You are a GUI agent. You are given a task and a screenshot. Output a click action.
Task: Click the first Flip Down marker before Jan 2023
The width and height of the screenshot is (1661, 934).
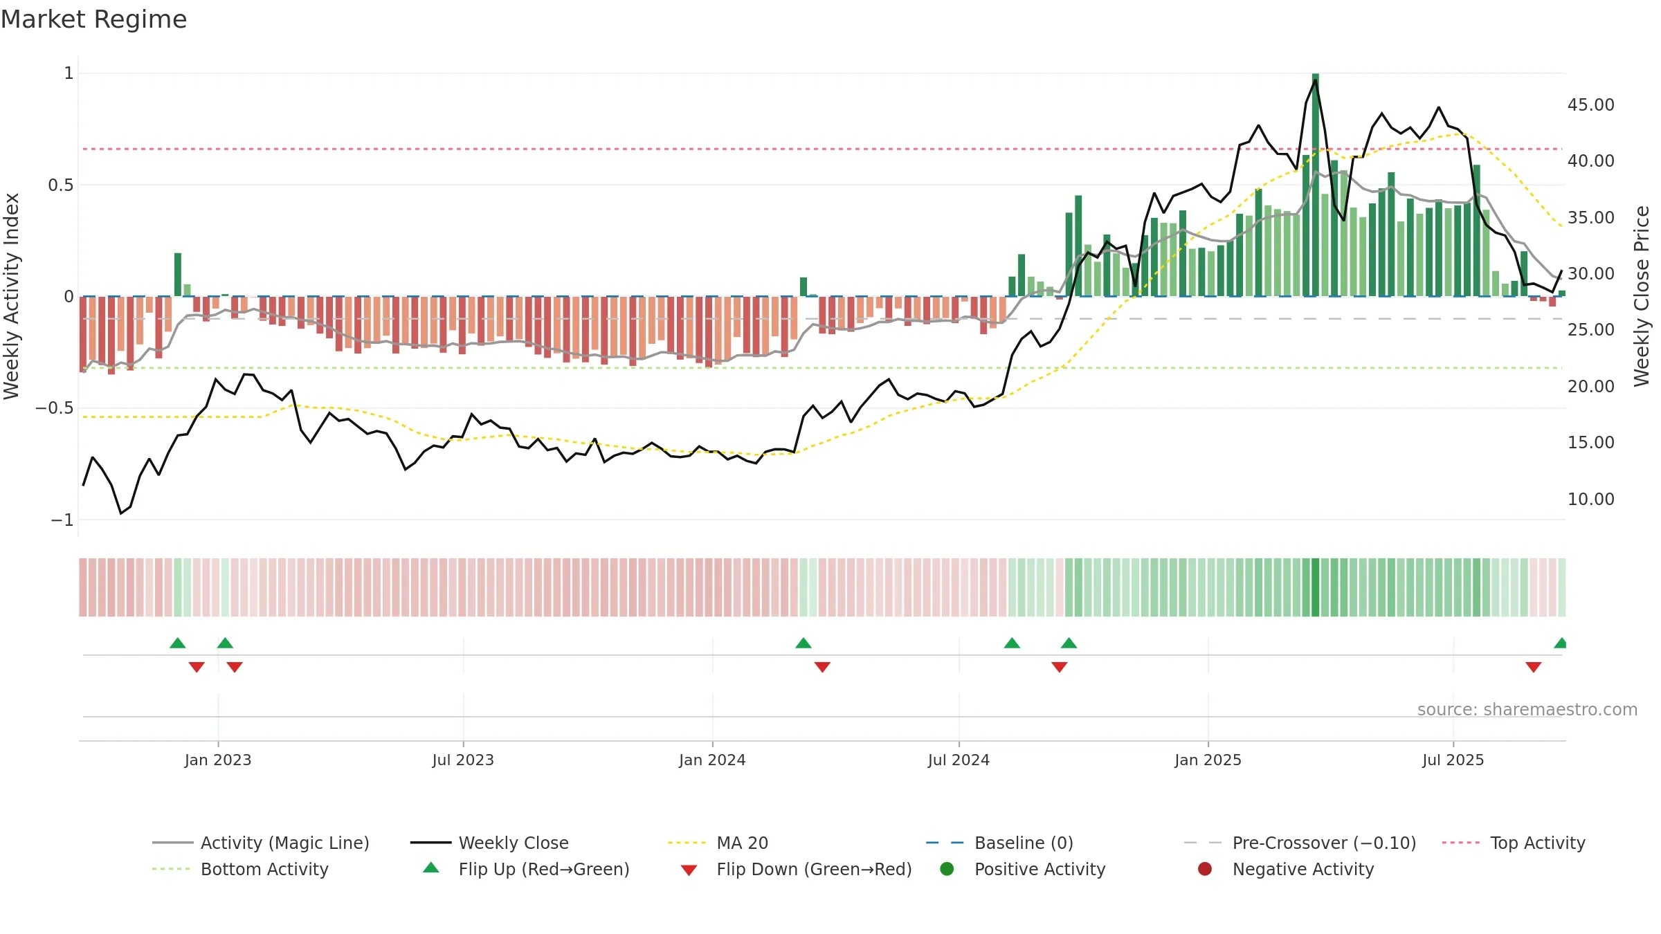197,667
